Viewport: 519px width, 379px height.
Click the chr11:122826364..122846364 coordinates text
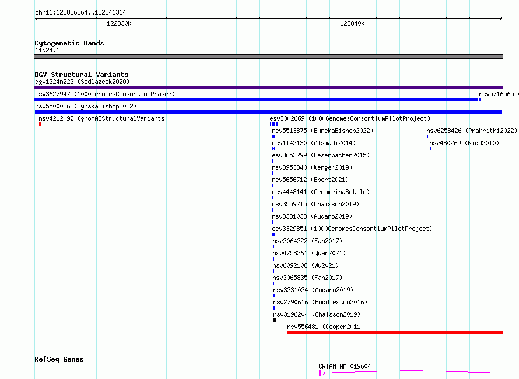[x=80, y=12]
